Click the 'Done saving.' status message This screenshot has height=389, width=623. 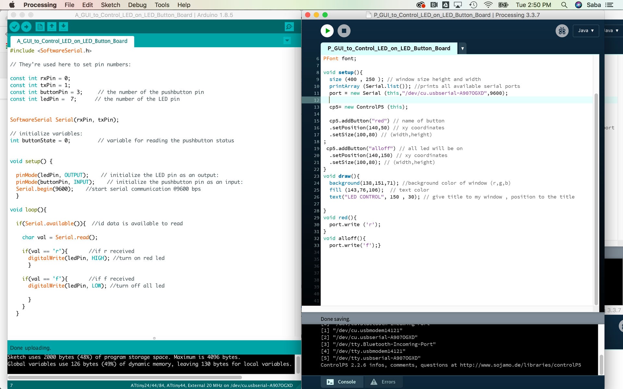(335, 319)
